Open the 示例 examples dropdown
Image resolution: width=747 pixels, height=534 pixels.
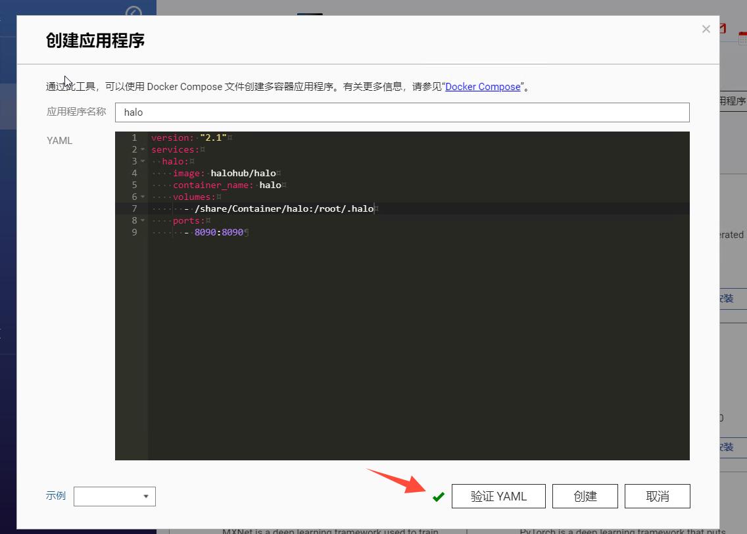pyautogui.click(x=114, y=497)
